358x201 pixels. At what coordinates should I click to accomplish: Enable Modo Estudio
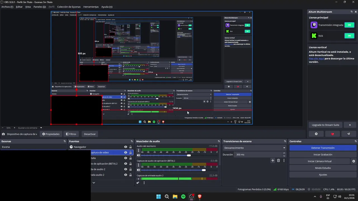point(323,168)
